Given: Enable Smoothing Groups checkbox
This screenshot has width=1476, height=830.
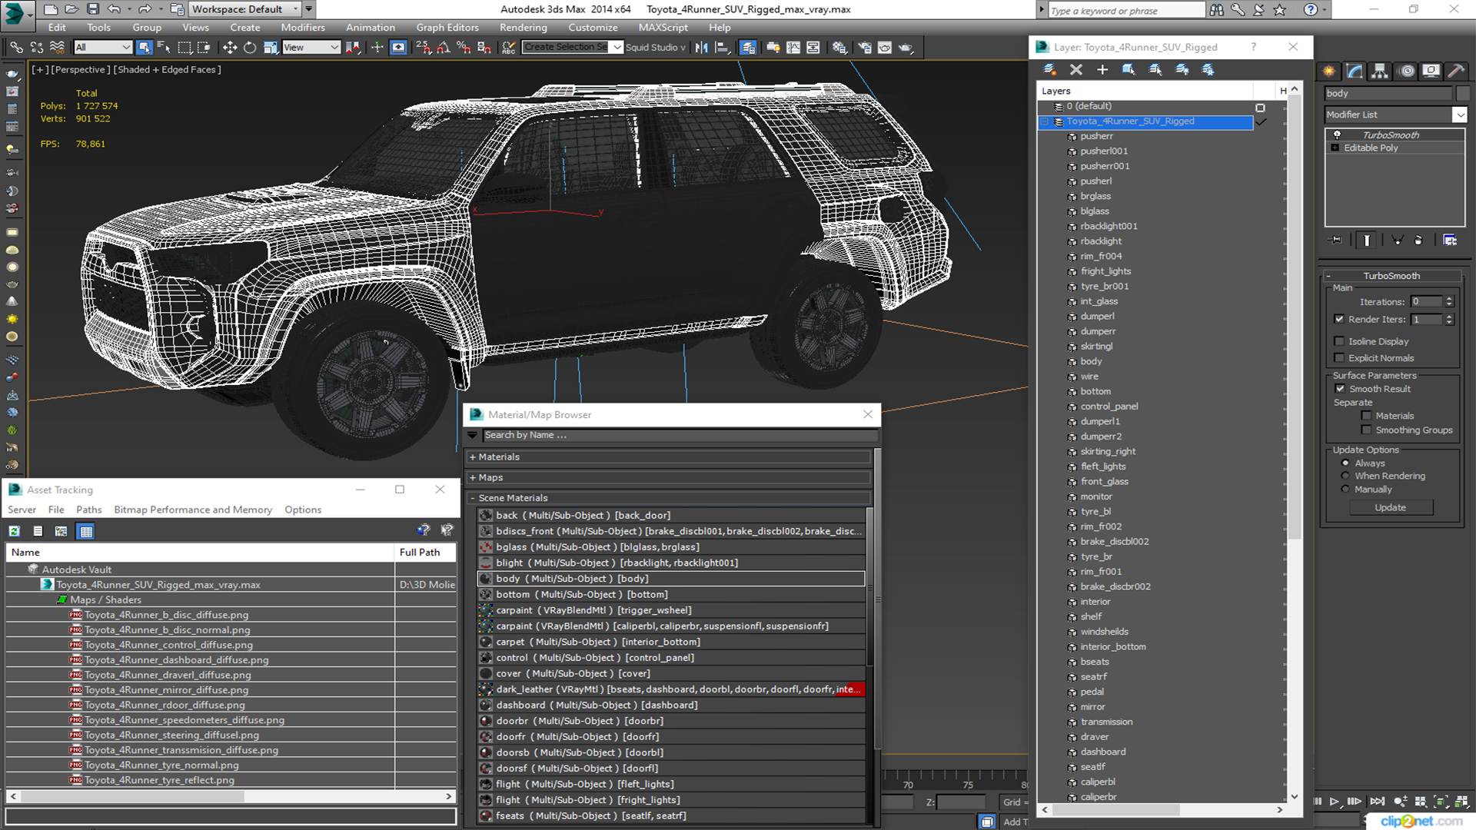Looking at the screenshot, I should 1366,430.
